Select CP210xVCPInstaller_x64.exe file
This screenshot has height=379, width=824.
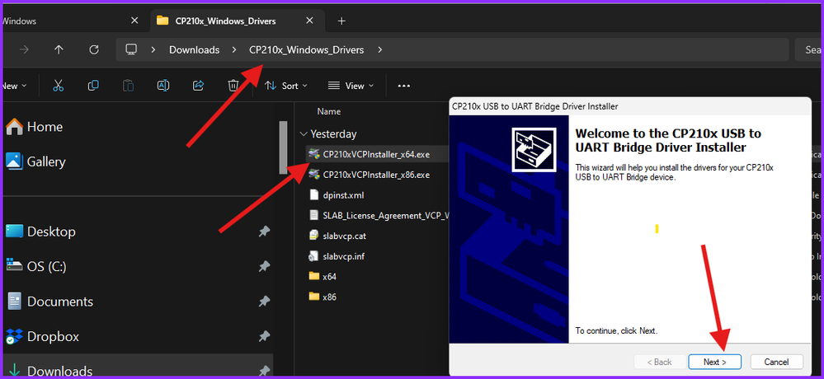[375, 154]
